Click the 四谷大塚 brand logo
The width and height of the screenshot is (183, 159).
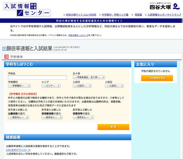tap(165, 6)
